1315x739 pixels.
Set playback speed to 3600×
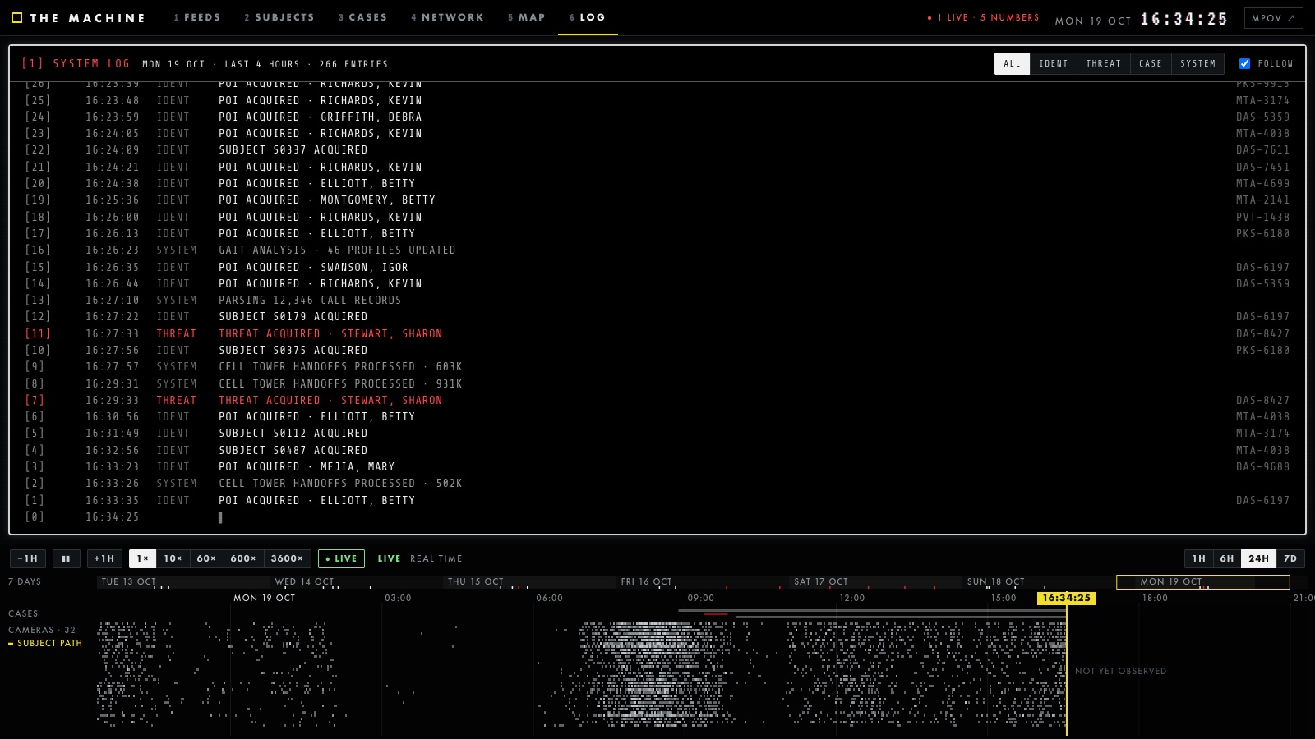click(x=287, y=558)
